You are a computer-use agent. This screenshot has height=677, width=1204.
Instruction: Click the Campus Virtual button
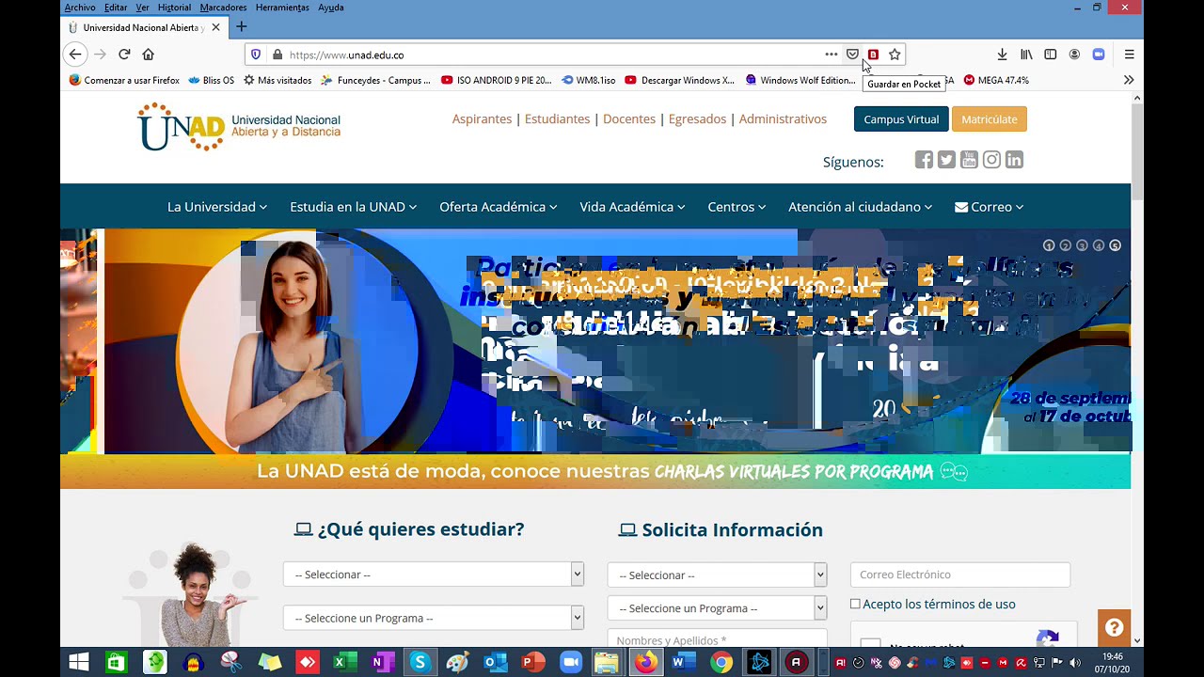[901, 119]
